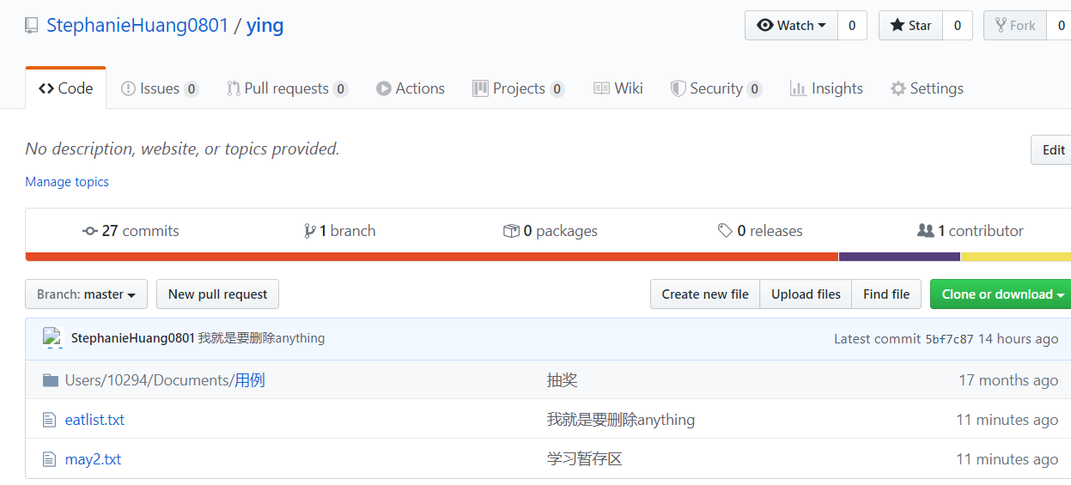Go to the Projects tab
The height and width of the screenshot is (485, 1071).
coord(519,88)
